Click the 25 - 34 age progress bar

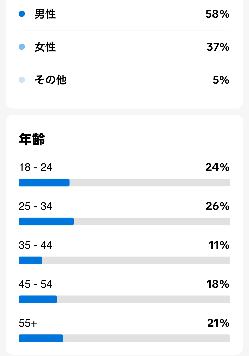pos(125,221)
